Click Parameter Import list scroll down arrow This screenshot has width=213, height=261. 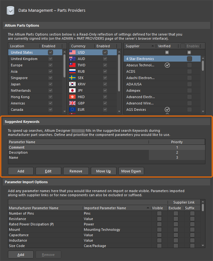click(x=203, y=245)
